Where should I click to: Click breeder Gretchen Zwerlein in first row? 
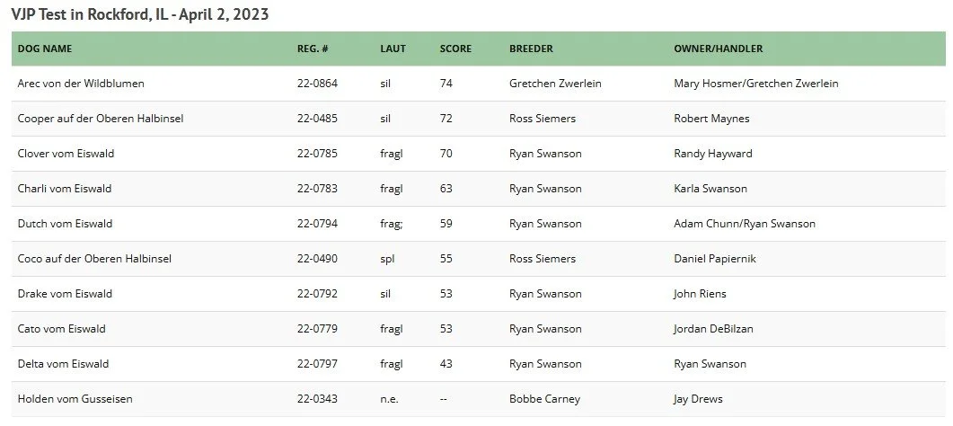point(555,84)
